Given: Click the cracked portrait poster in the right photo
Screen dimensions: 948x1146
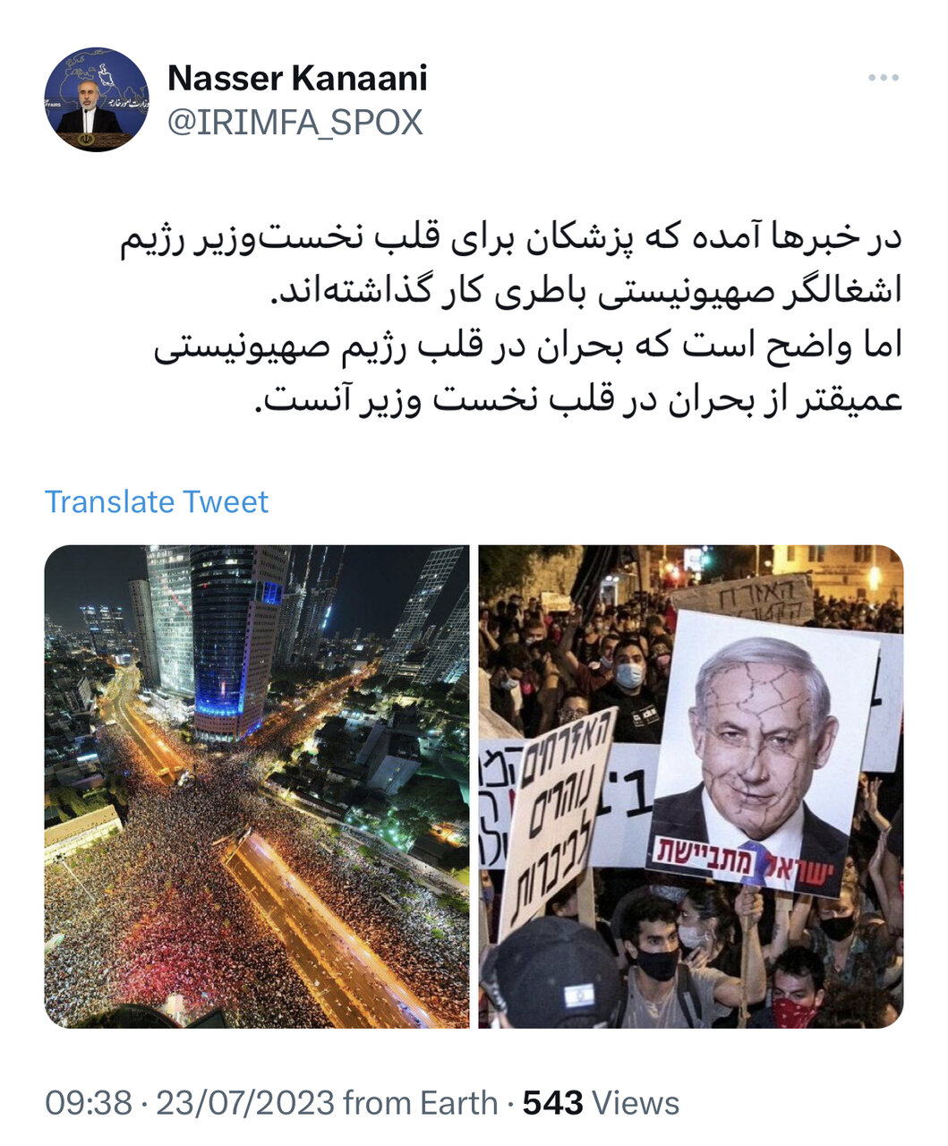Looking at the screenshot, I should point(761,750).
